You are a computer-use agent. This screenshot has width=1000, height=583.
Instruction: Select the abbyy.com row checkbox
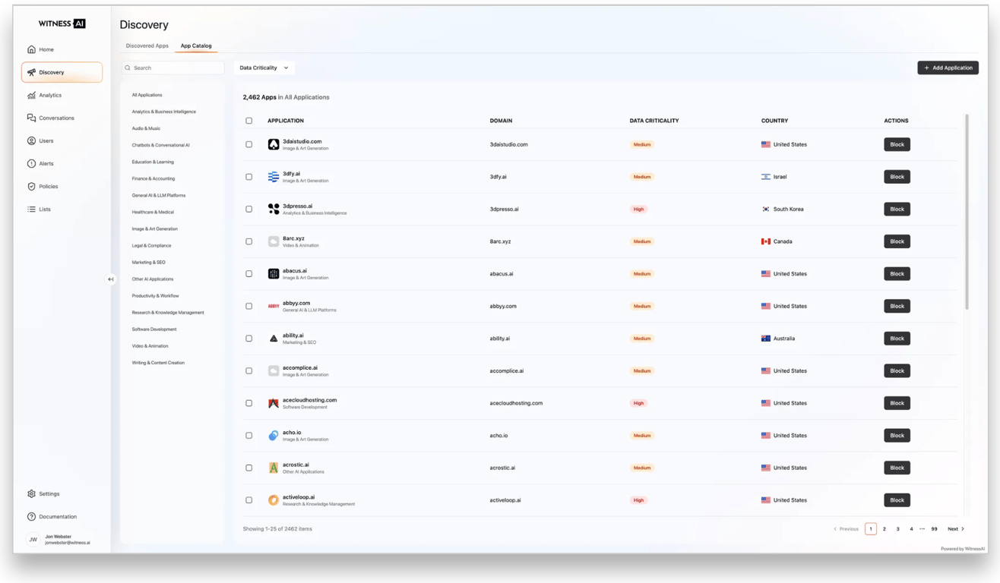[248, 306]
